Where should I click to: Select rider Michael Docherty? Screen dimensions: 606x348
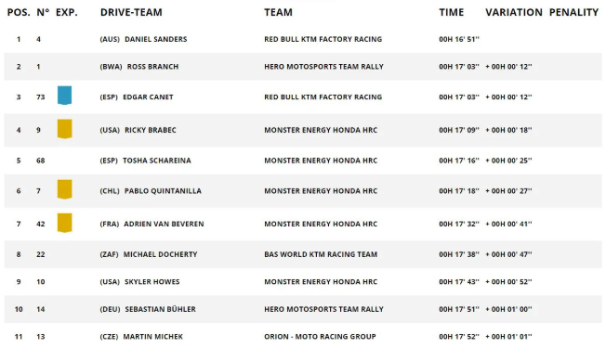pyautogui.click(x=160, y=254)
